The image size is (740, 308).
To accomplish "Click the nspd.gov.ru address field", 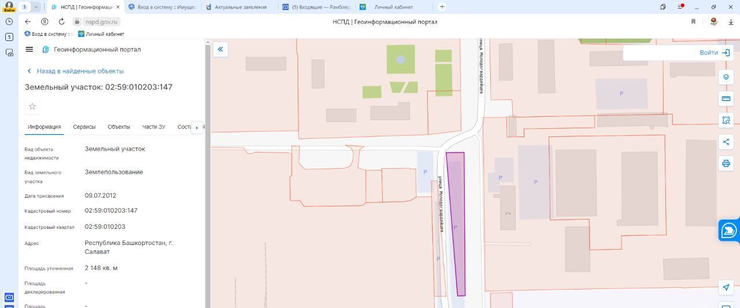I will 101,21.
